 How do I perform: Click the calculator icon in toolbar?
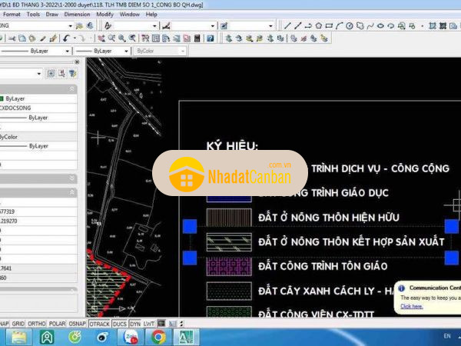pyautogui.click(x=198, y=38)
